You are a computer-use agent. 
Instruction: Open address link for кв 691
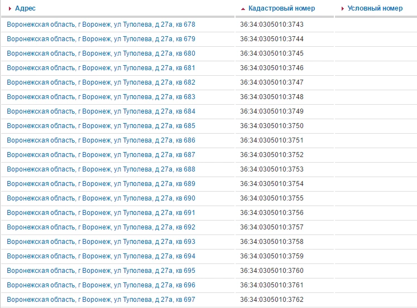pos(101,213)
